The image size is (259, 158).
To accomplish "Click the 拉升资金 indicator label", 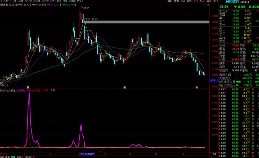I will 21,90.
